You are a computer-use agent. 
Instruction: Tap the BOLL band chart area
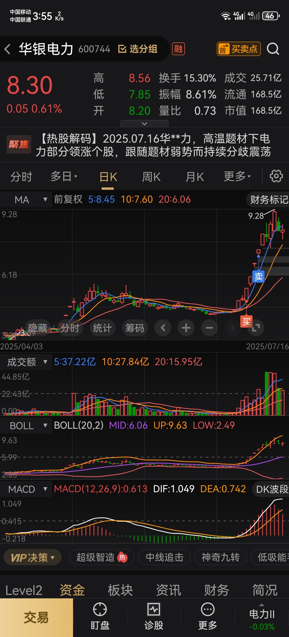pyautogui.click(x=144, y=457)
